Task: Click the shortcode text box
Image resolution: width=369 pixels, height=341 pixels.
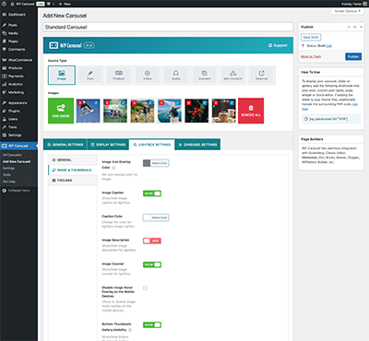Action: tap(331, 119)
